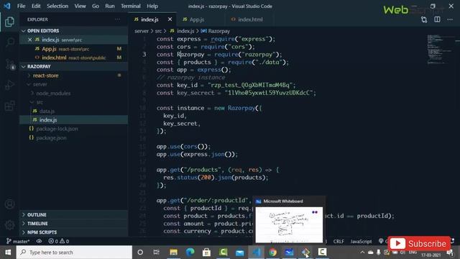Click the YouTube Subscribe button

419,243
